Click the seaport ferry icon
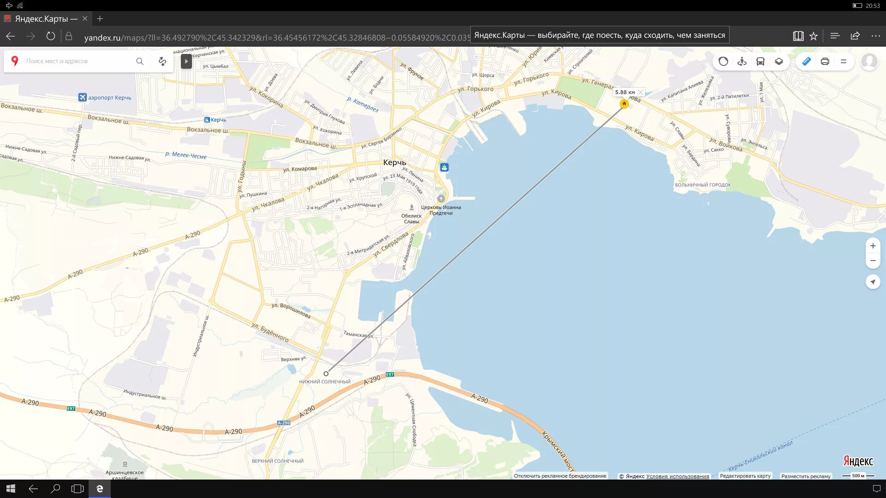 point(444,167)
